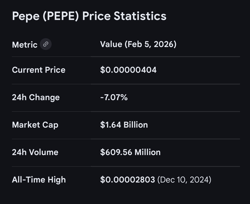Viewport: 250px width, 204px height.
Task: Select the (PEPE) ticker in the heading
Action: point(61,16)
